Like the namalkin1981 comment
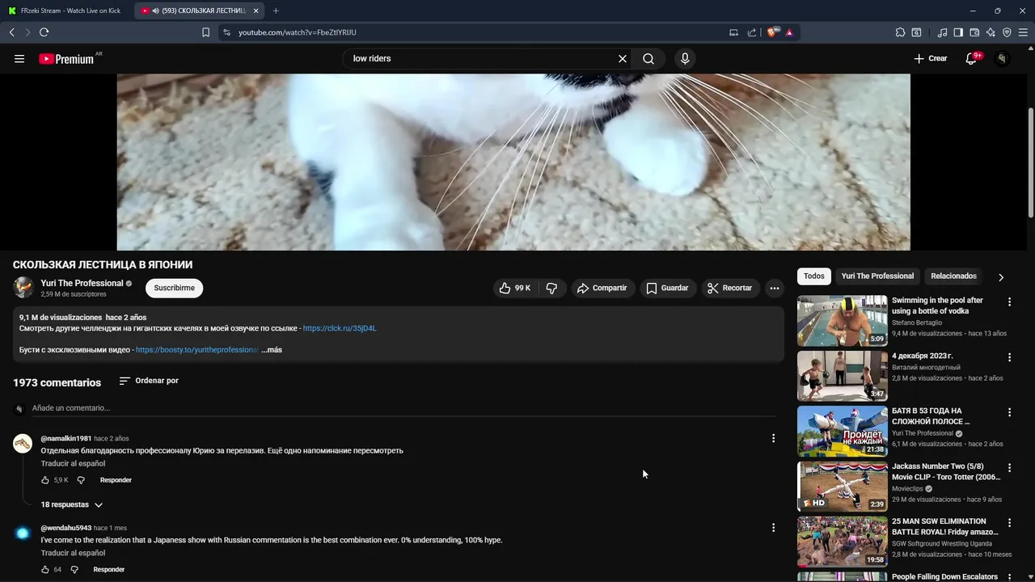This screenshot has width=1035, height=582. tap(45, 480)
